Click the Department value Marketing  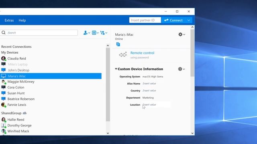(148, 98)
